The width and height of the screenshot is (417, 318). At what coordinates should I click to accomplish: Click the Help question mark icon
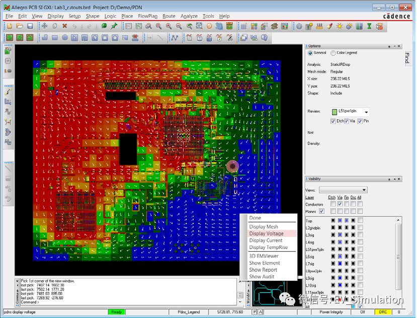[x=264, y=38]
